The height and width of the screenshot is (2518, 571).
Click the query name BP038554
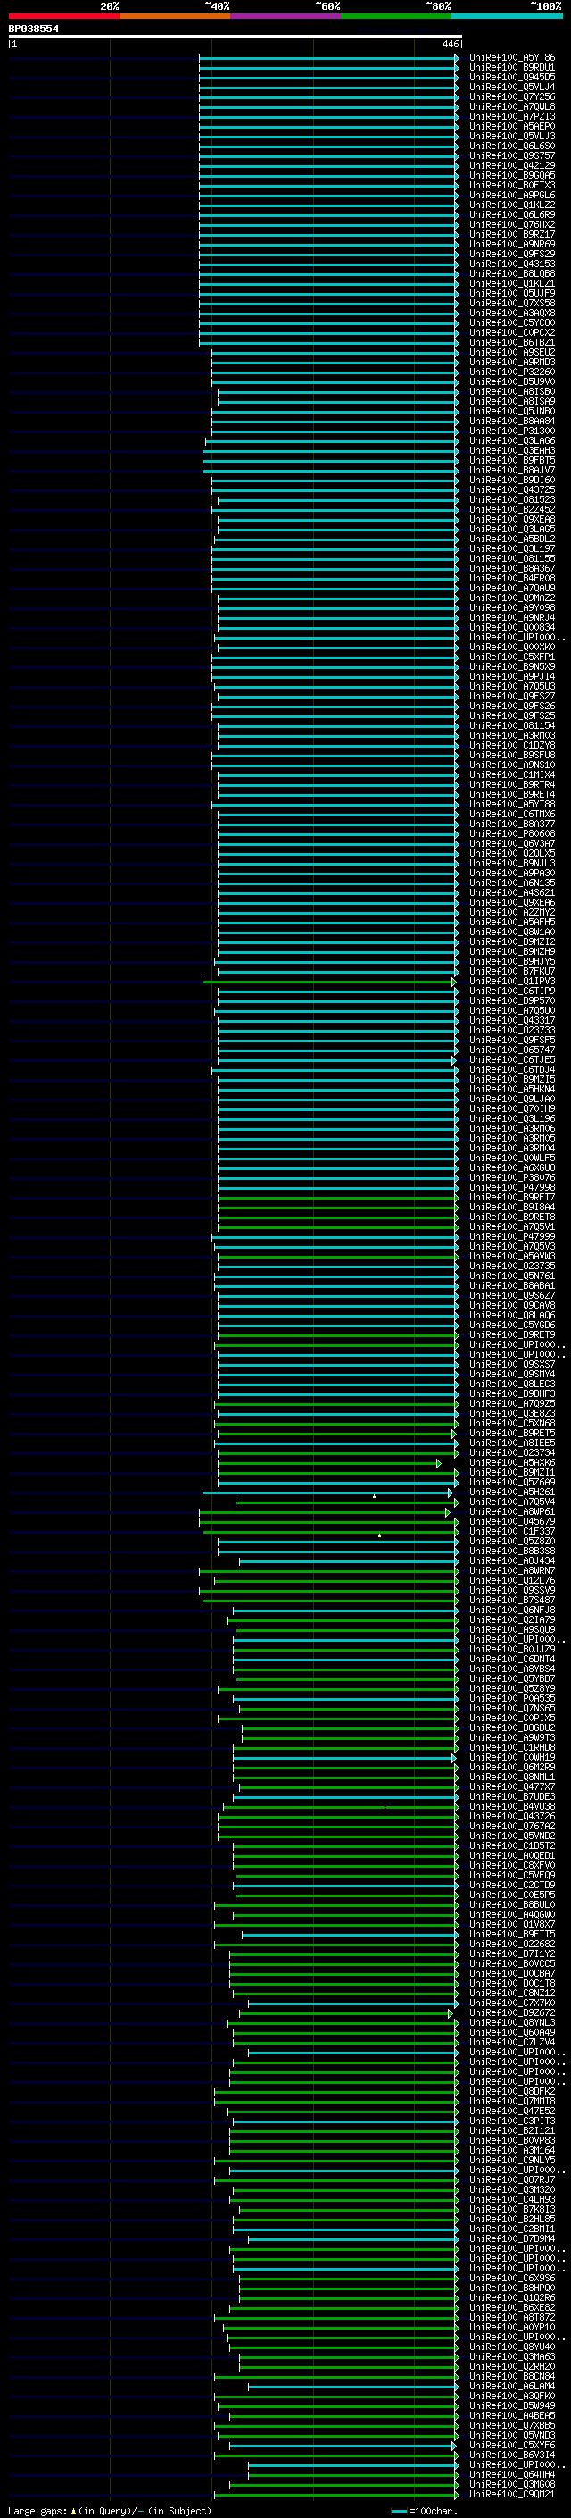33,29
